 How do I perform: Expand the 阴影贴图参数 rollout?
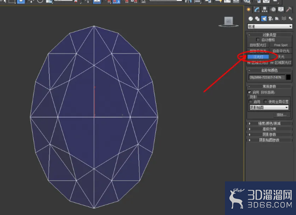[x=269, y=140]
